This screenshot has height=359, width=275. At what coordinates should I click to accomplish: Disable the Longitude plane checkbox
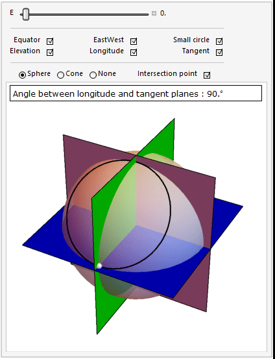tap(134, 53)
